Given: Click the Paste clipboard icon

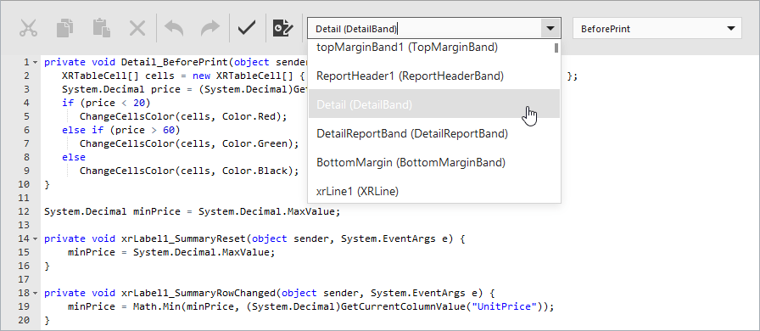Looking at the screenshot, I should click(x=101, y=29).
